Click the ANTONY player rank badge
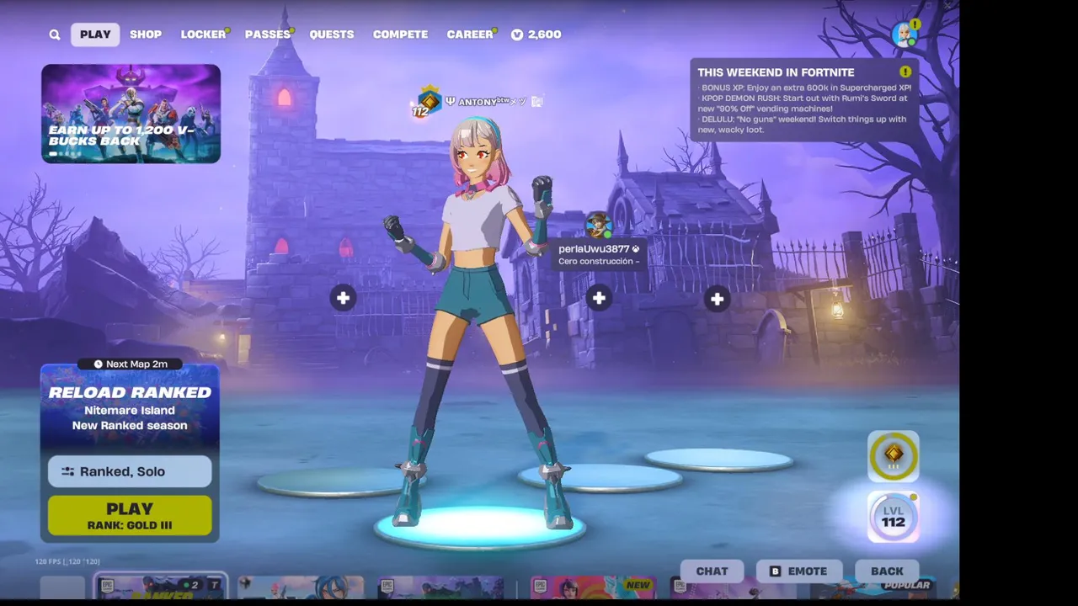Image resolution: width=1078 pixels, height=606 pixels. click(429, 102)
